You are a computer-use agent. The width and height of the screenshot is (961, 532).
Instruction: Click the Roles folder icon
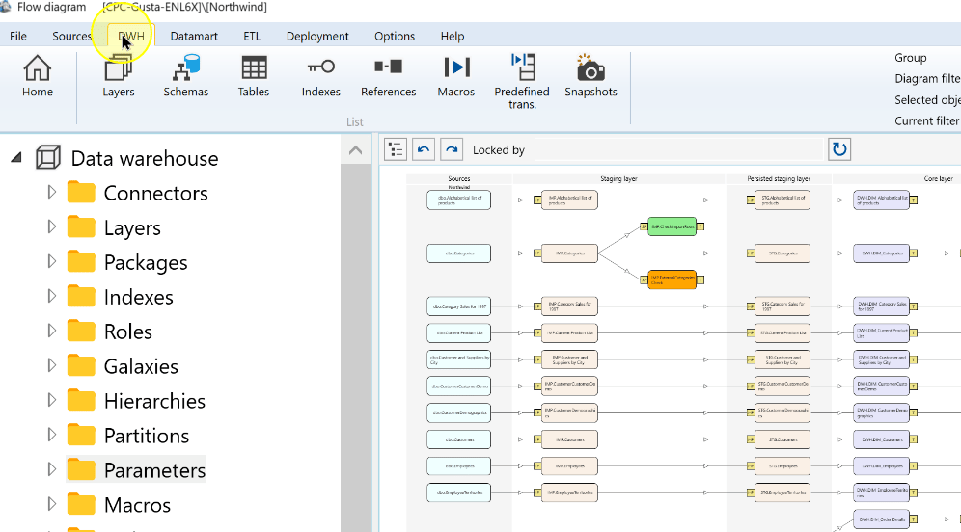coord(81,331)
